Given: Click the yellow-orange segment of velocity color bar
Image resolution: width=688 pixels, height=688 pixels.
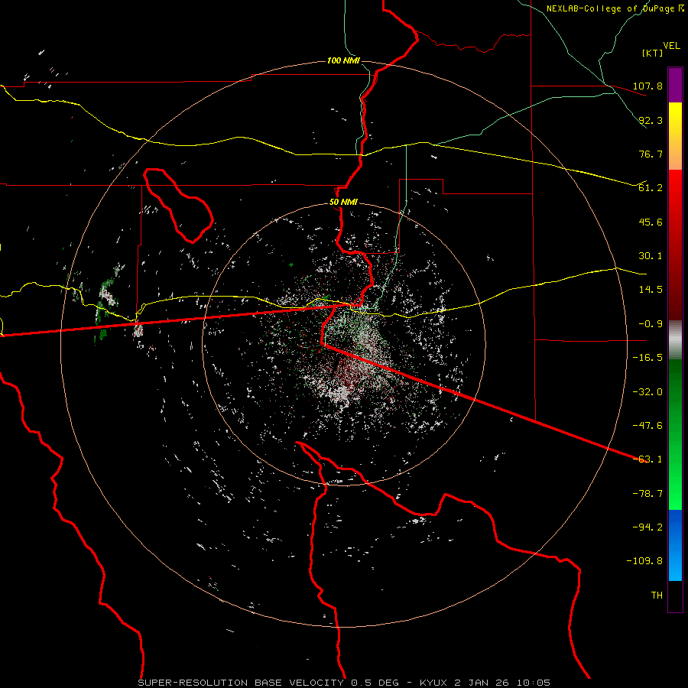Looking at the screenshot, I should 675,136.
